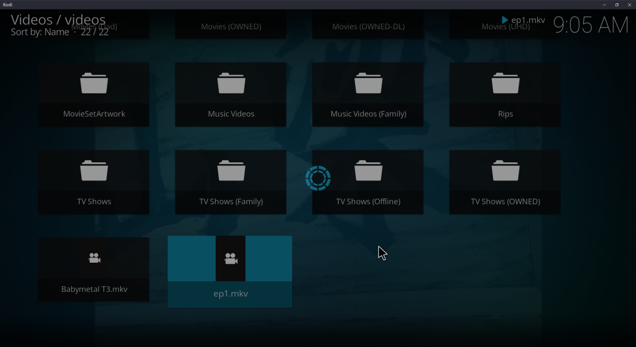The width and height of the screenshot is (636, 347).
Task: Click the now-playing play icon beside ep1.mkv
Action: tap(505, 20)
